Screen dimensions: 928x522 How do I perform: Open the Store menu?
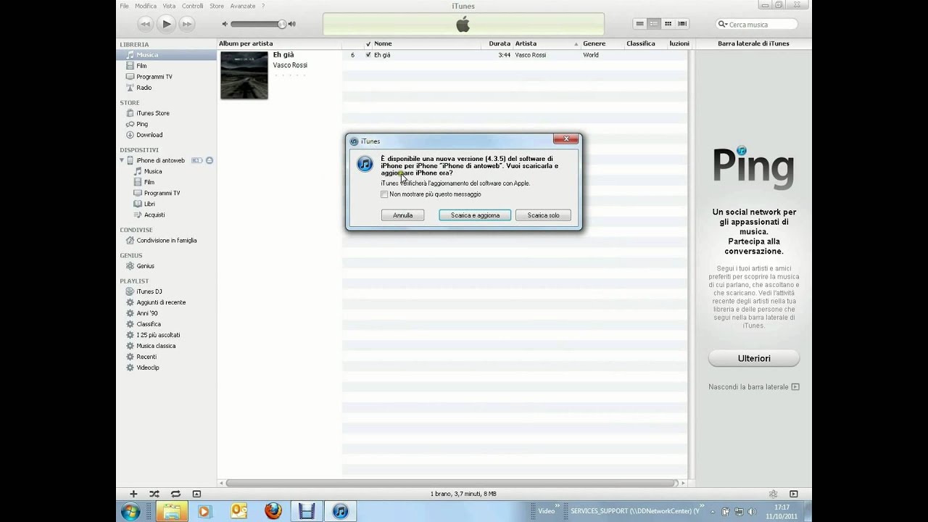(x=217, y=6)
